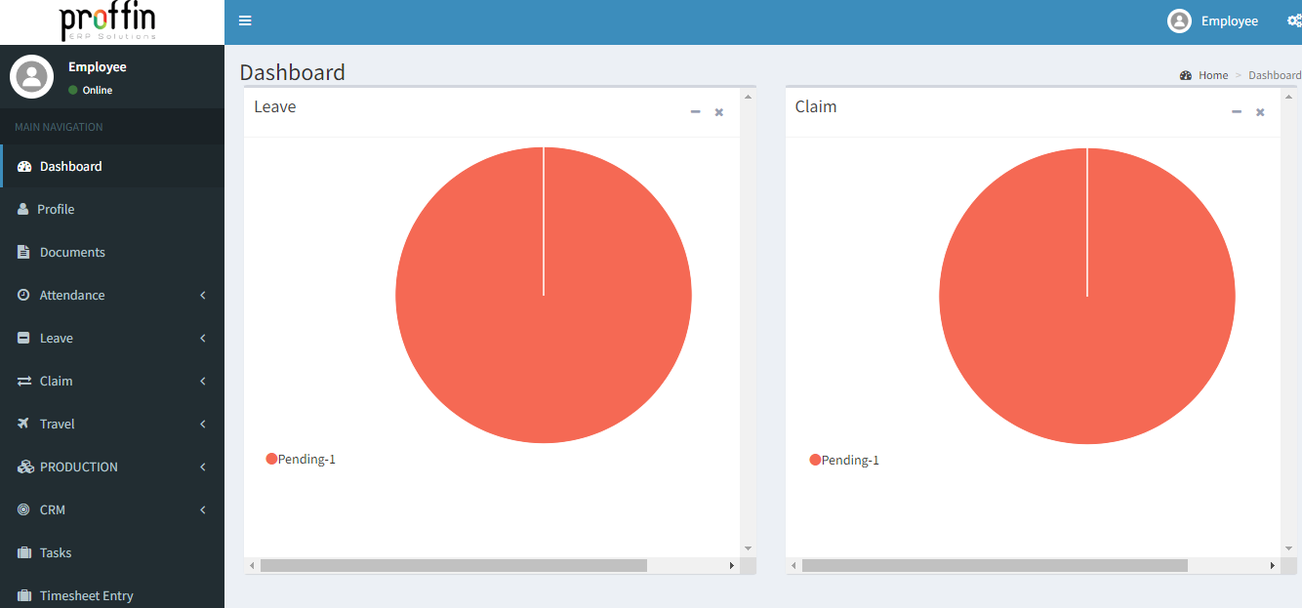The width and height of the screenshot is (1302, 608).
Task: Toggle Pending-1 legend in Claim chart
Action: tap(844, 460)
